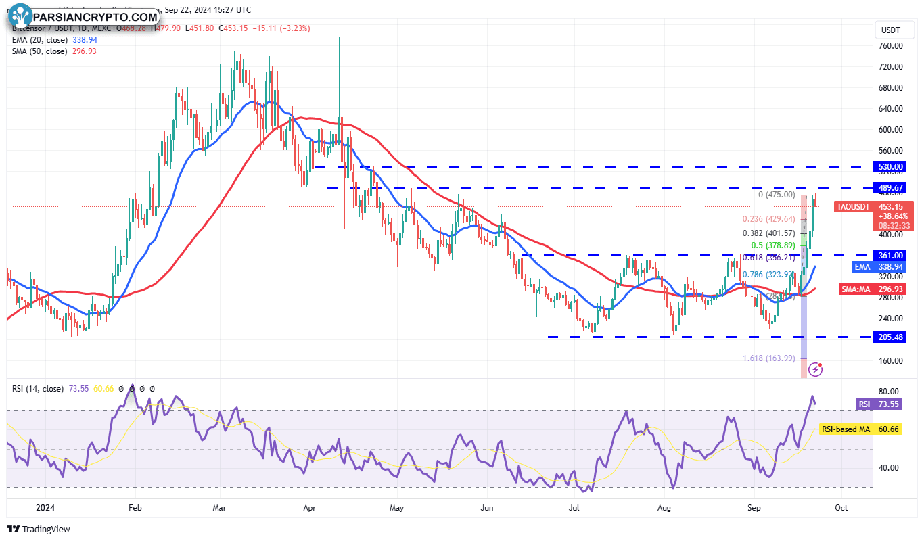Click the Mar label on the time axis
924x541 pixels.
[218, 507]
